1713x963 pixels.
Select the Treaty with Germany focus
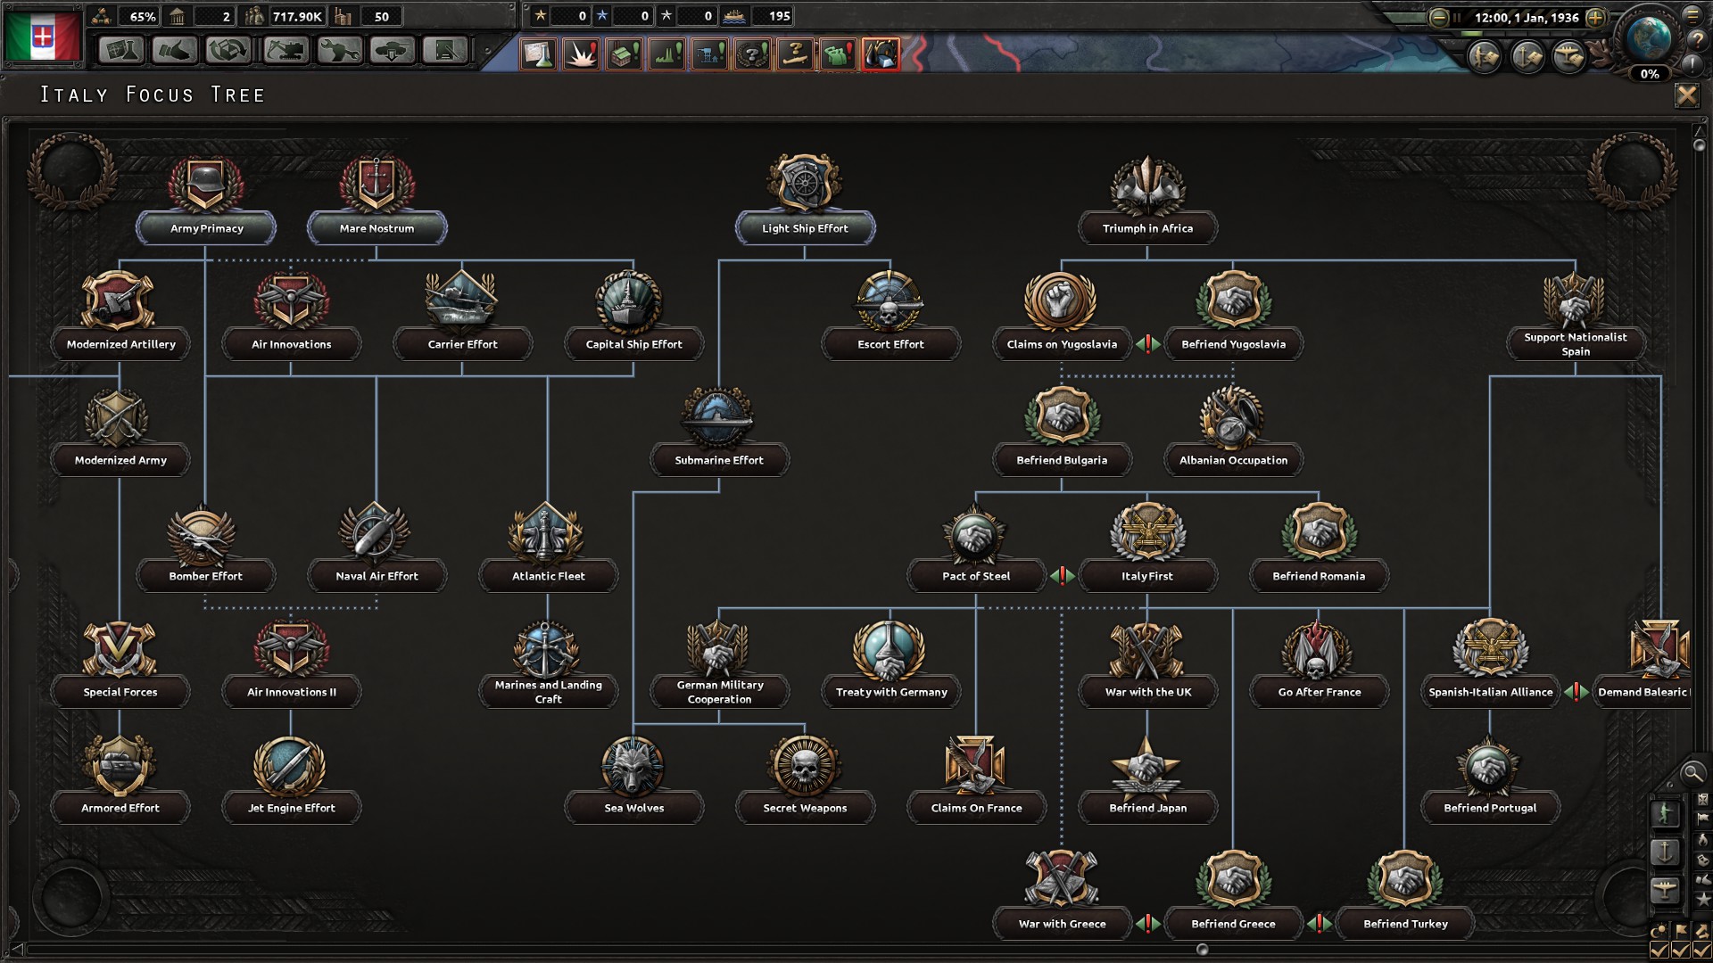[890, 664]
